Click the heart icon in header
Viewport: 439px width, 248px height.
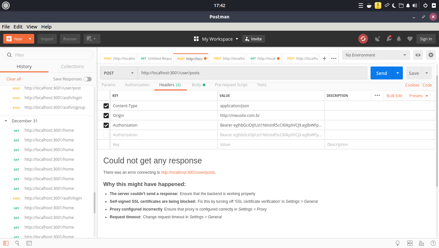410,39
